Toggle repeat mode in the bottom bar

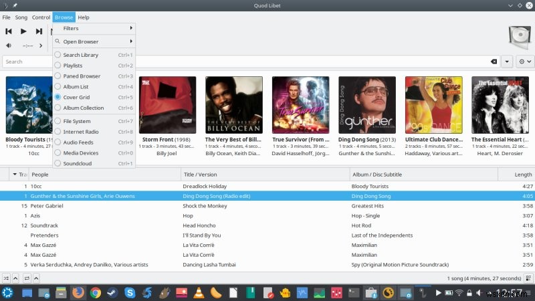[27, 278]
